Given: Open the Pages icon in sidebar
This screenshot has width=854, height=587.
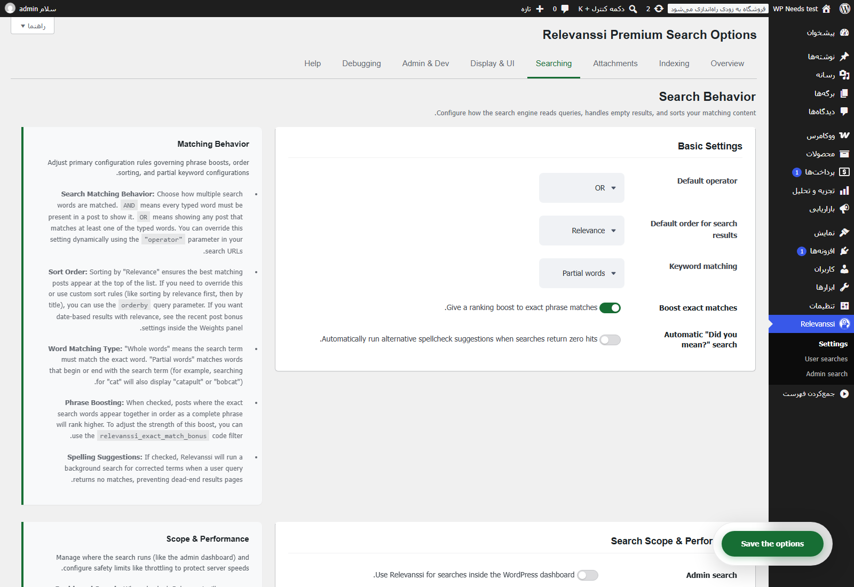Looking at the screenshot, I should pos(844,93).
